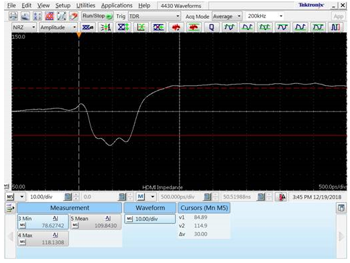Open the NRZ signal type dropdown
350x263 pixels.
point(24,28)
